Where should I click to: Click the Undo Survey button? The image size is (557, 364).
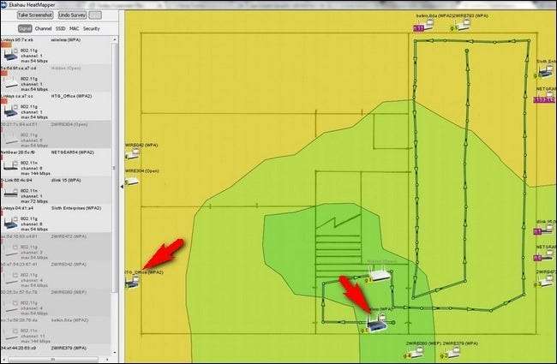(x=72, y=15)
